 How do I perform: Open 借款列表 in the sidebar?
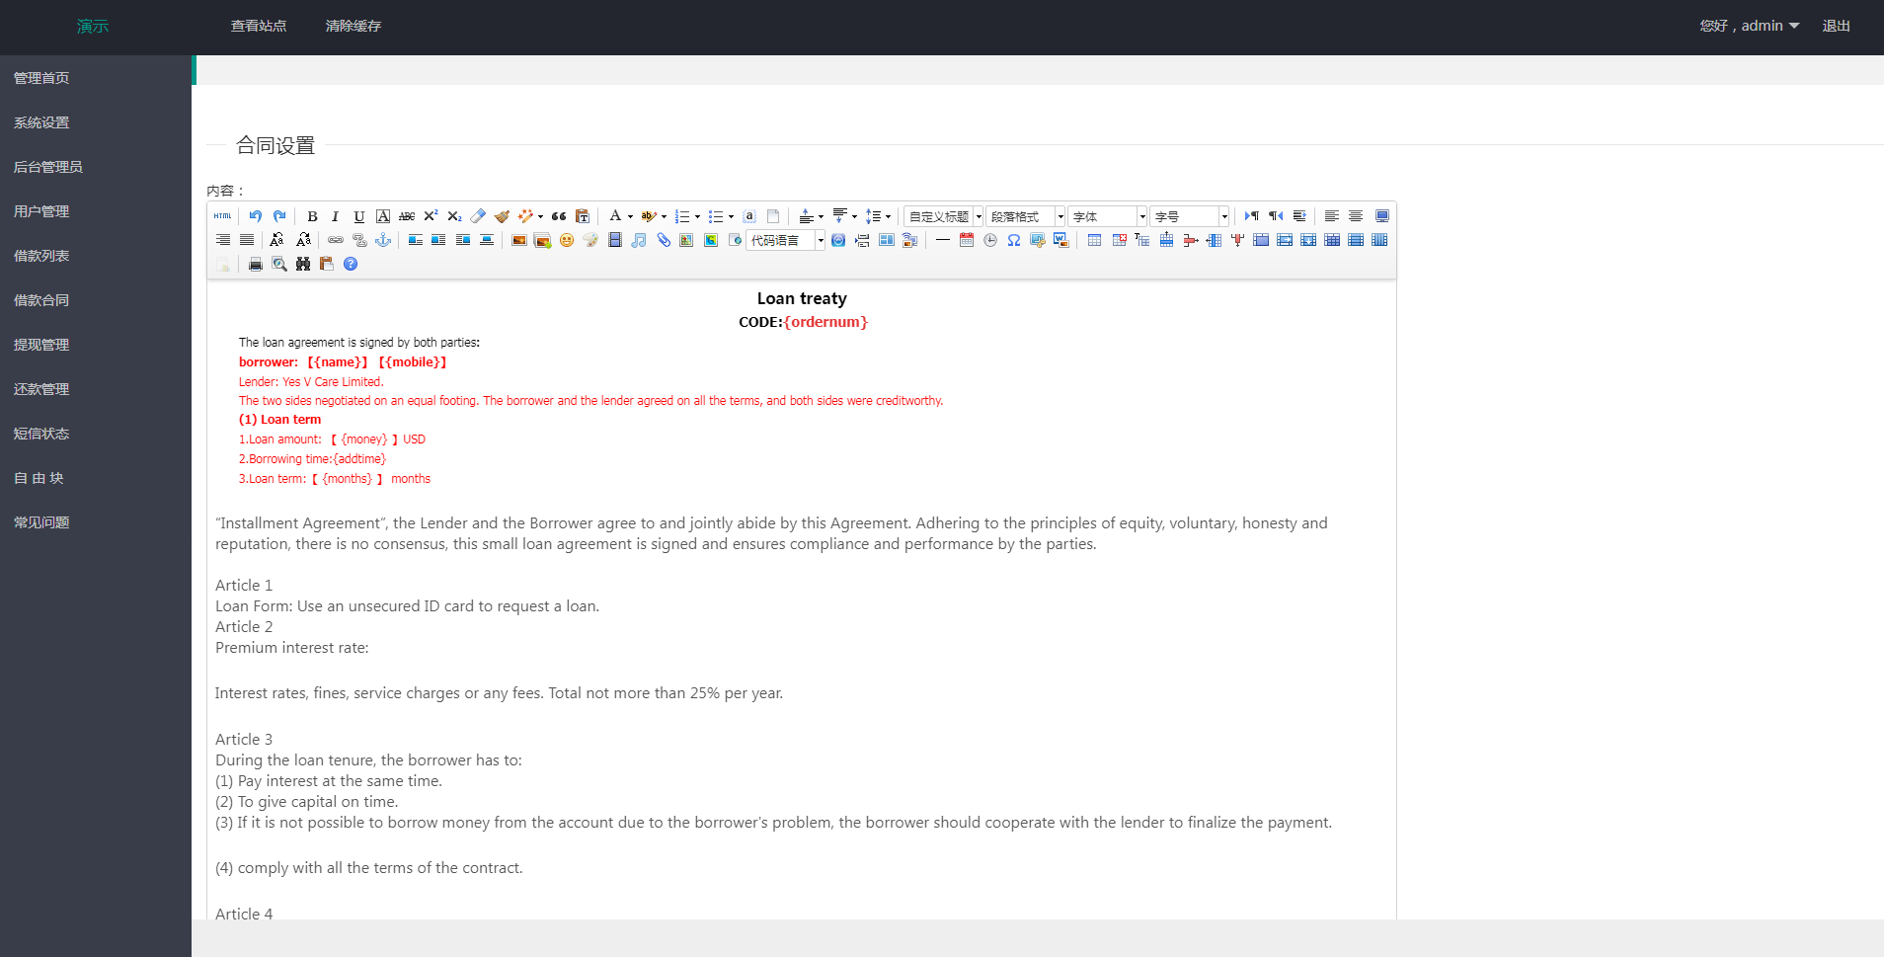41,256
